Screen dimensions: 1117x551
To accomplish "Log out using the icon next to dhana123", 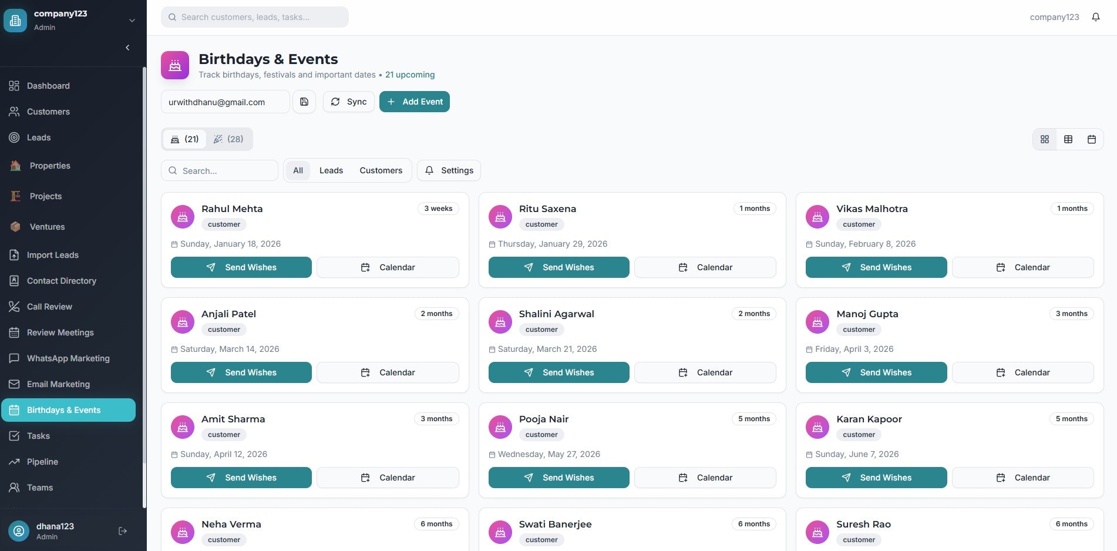I will pos(123,530).
